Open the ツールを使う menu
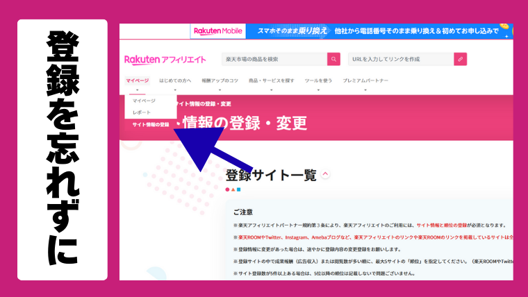The image size is (528, 297). (319, 81)
